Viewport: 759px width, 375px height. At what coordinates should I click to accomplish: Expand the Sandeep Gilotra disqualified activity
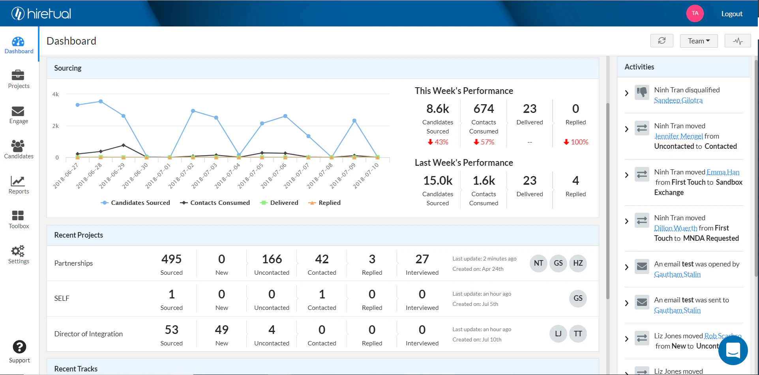pos(626,93)
